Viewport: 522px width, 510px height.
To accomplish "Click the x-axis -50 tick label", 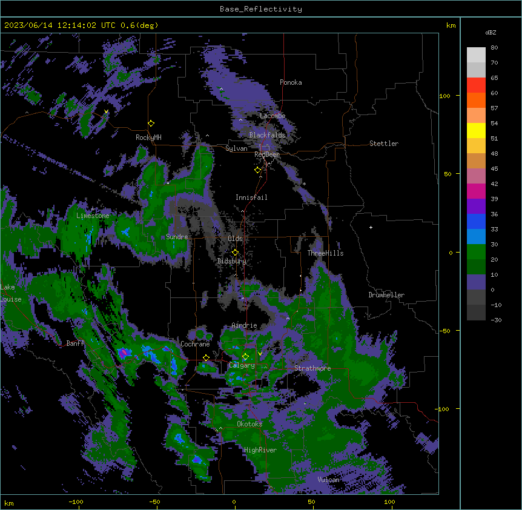I will (154, 502).
